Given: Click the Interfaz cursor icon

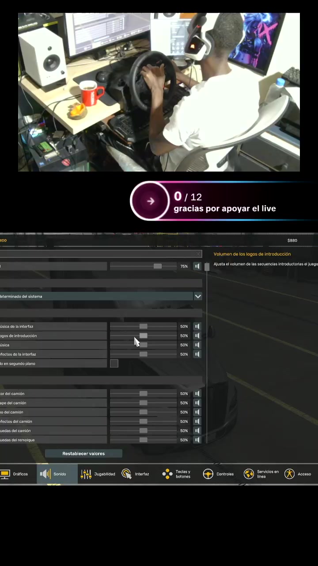Looking at the screenshot, I should point(127,474).
